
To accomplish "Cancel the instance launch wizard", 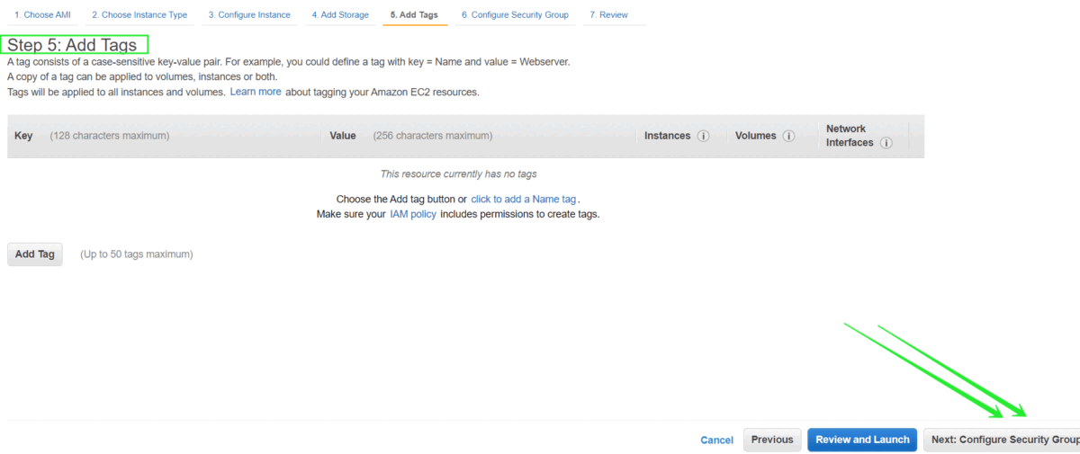I will 716,441.
